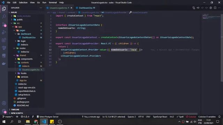Open the Explorer view in activity bar

(4, 9)
